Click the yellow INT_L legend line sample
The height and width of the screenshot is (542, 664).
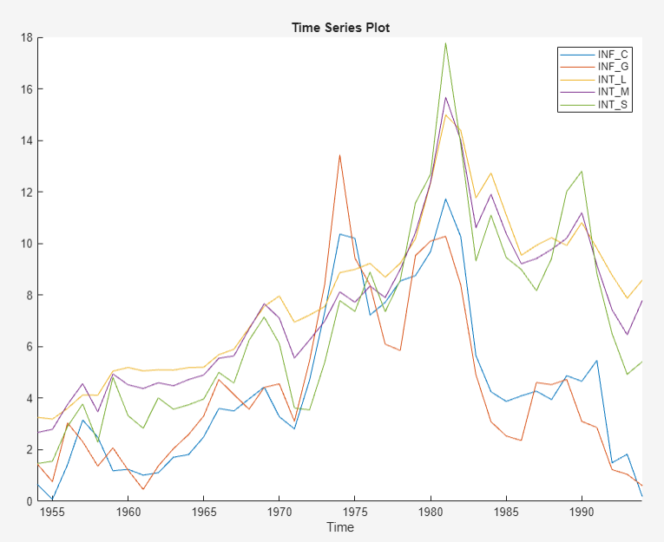coord(576,79)
